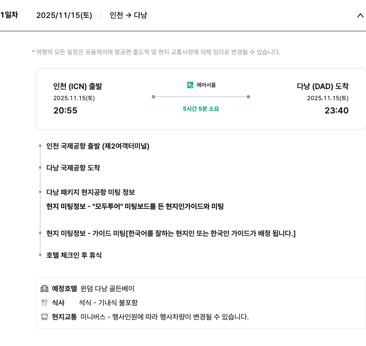Click the 석식 - 기내식 불포함 meal text
The width and height of the screenshot is (366, 346).
click(108, 303)
